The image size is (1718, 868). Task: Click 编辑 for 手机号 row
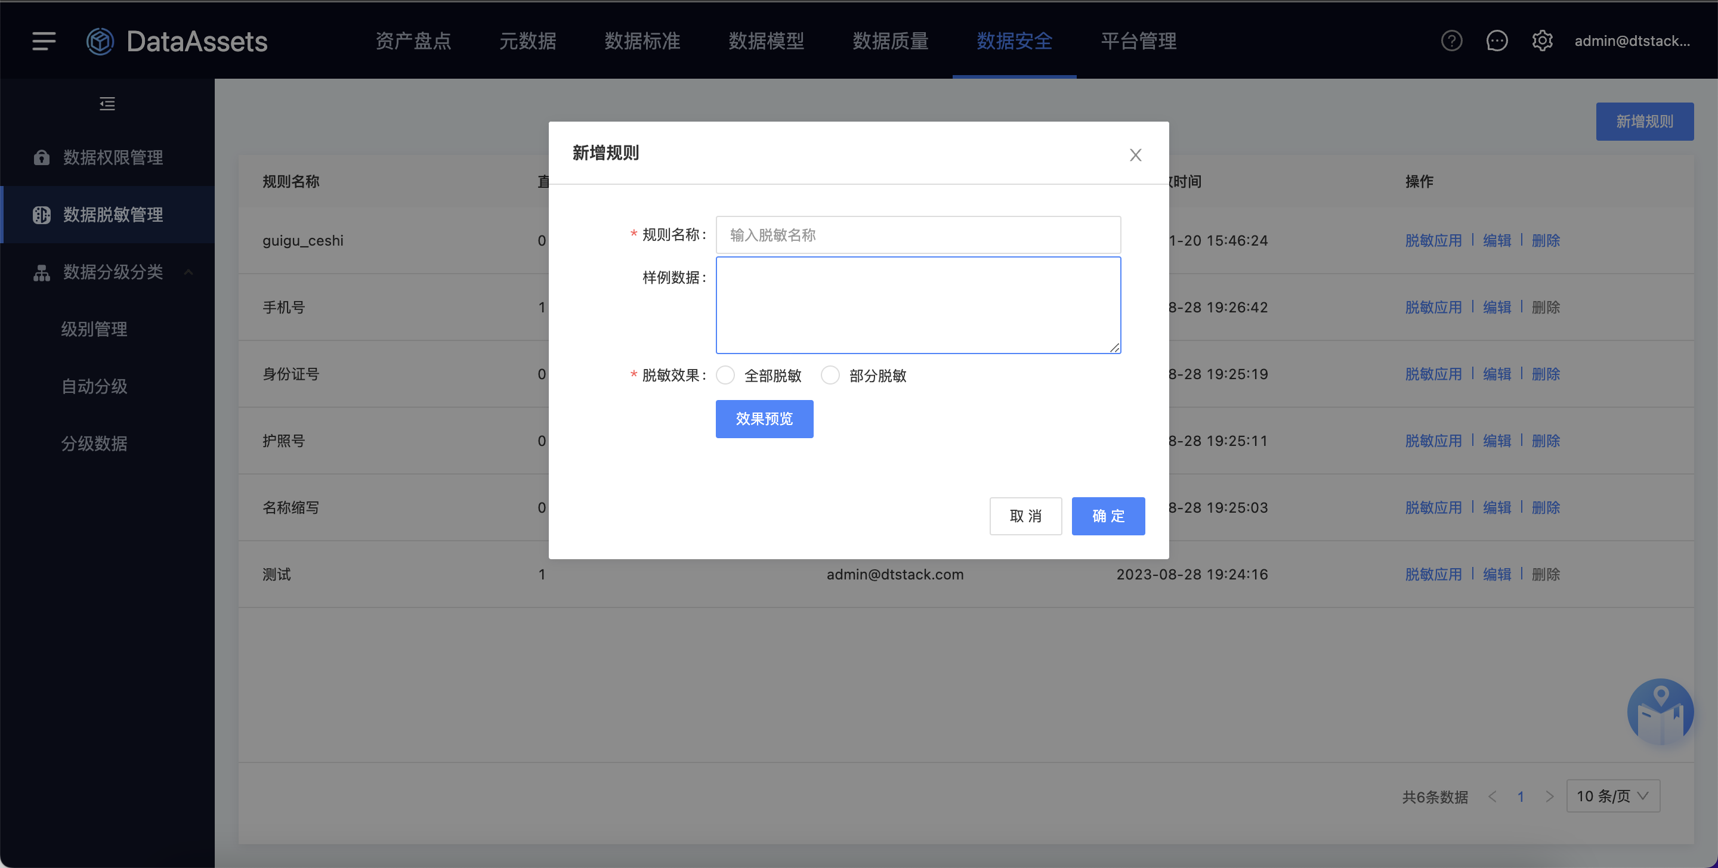1497,308
